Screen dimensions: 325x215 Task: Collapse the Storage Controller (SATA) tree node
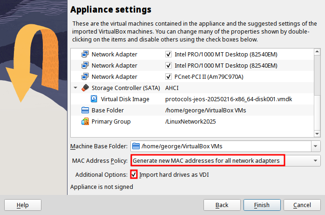(x=75, y=88)
